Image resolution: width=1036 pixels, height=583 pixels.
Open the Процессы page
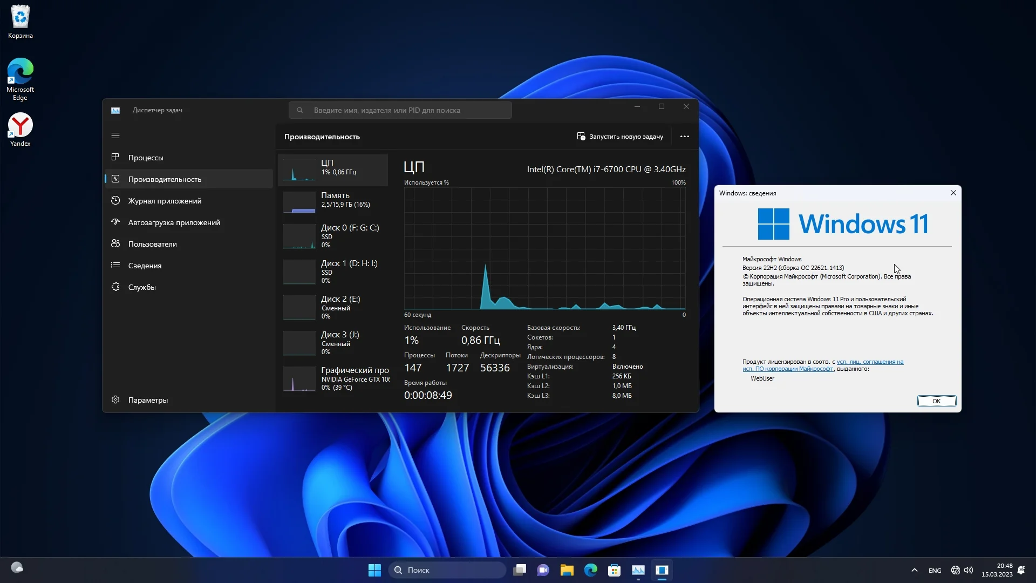[x=146, y=158]
